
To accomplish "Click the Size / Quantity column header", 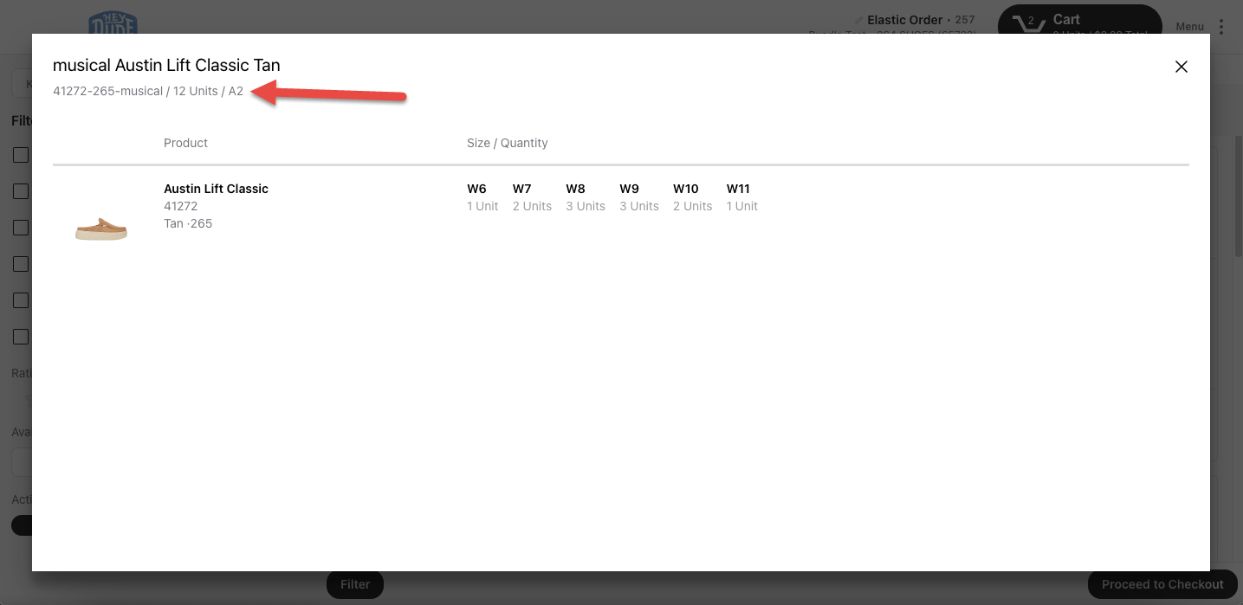I will pyautogui.click(x=507, y=143).
